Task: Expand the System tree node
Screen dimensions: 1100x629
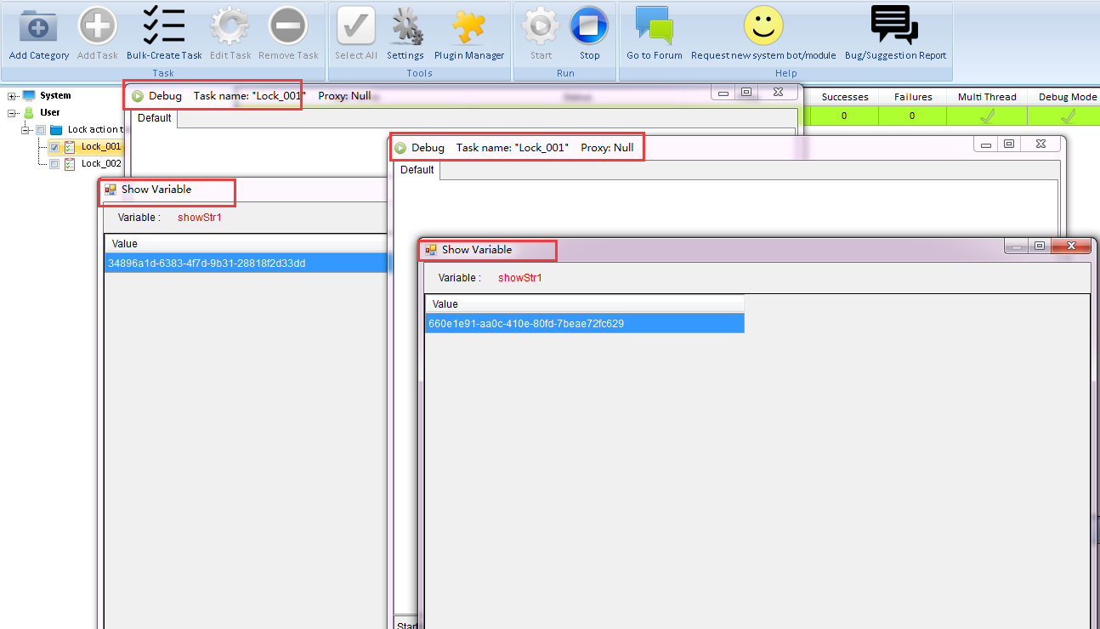Action: tap(12, 96)
